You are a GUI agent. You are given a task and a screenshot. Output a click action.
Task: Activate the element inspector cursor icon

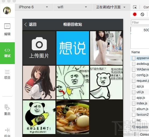click(x=135, y=7)
